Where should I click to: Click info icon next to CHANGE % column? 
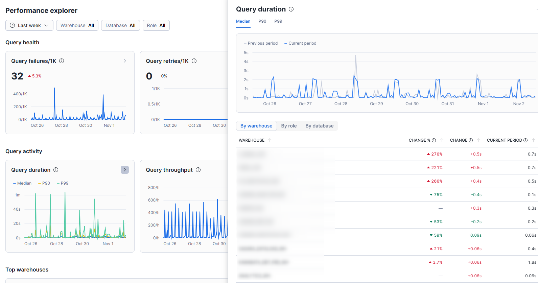click(x=434, y=140)
